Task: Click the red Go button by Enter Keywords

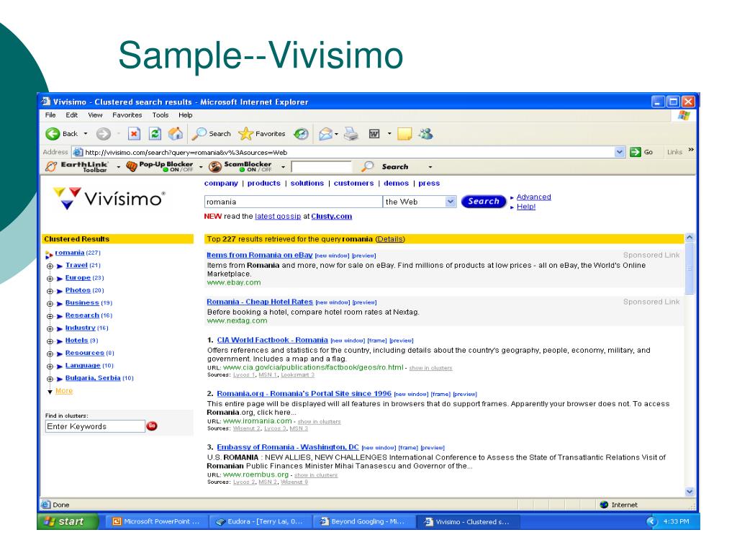Action: click(152, 426)
